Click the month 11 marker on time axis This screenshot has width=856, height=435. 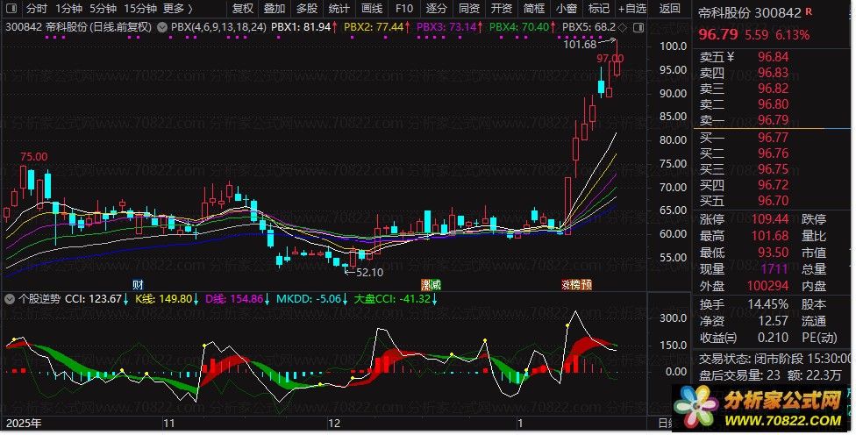pos(169,423)
